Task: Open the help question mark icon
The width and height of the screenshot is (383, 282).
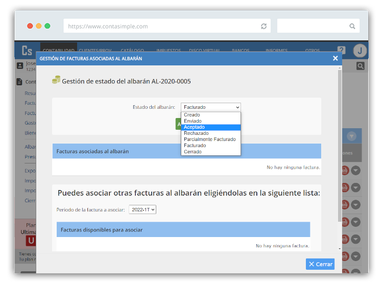Action: (x=341, y=50)
